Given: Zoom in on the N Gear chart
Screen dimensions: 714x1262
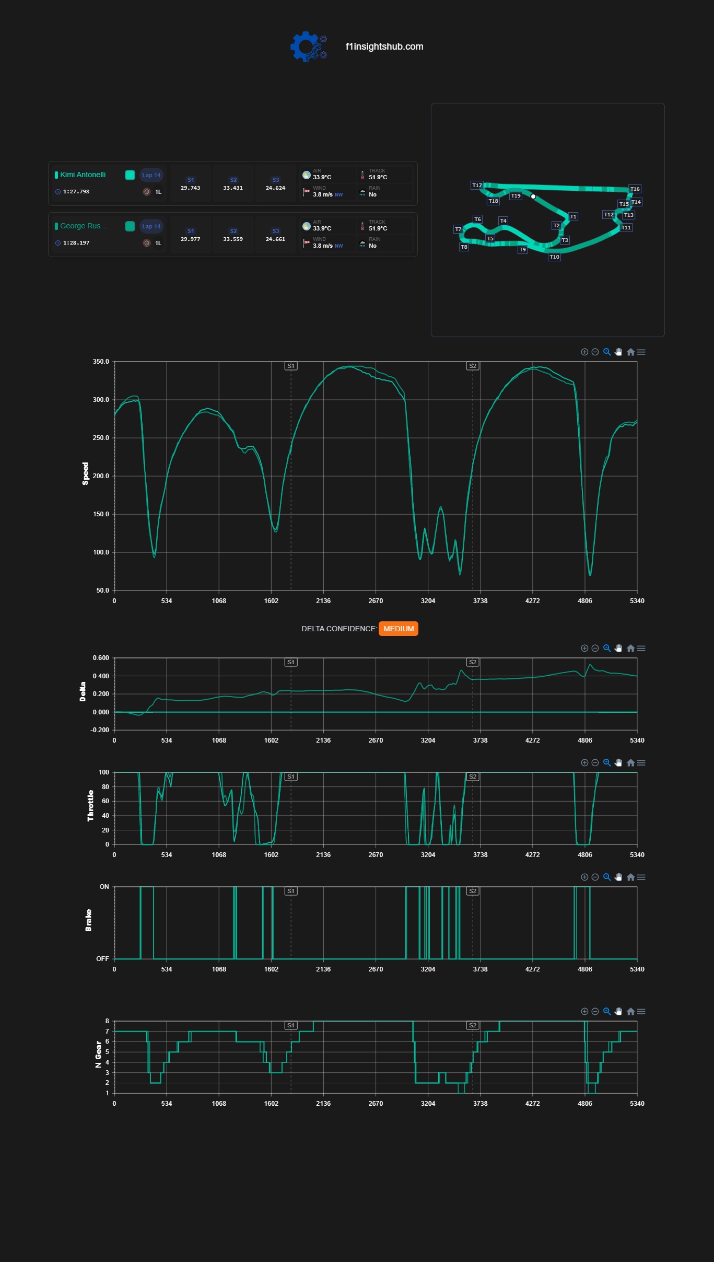Looking at the screenshot, I should [x=584, y=1012].
